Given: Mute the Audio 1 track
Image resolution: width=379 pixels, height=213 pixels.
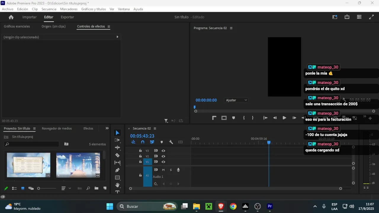Looking at the screenshot, I should pos(163,170).
